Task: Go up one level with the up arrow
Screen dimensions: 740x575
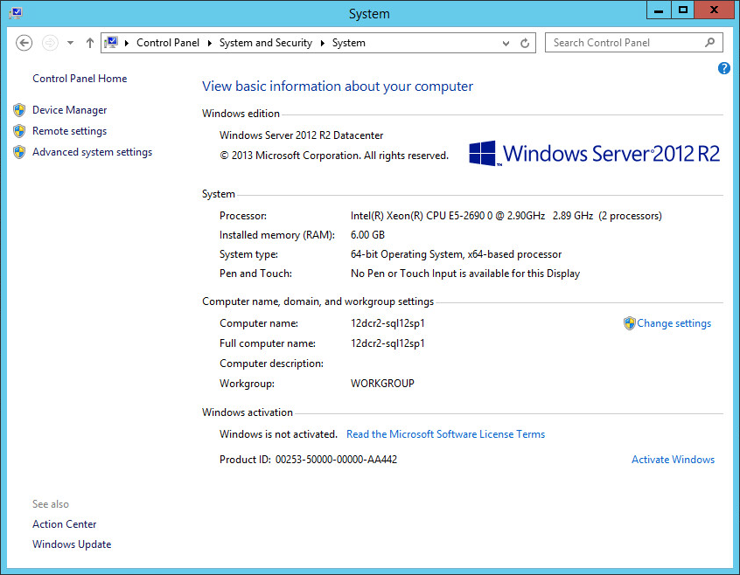Action: pyautogui.click(x=90, y=43)
